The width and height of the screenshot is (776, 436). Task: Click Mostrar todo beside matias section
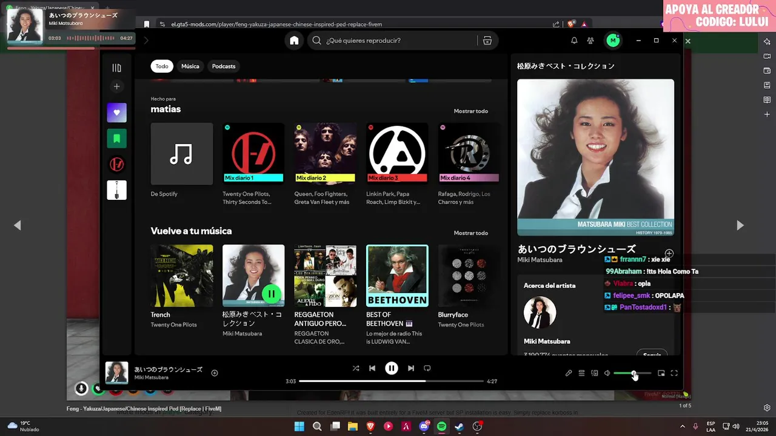470,111
